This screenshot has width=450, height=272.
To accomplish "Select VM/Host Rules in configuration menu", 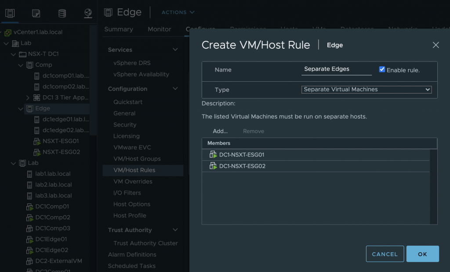I will tap(143, 170).
